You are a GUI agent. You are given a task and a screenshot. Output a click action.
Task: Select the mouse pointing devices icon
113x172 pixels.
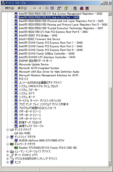click(x=12, y=159)
